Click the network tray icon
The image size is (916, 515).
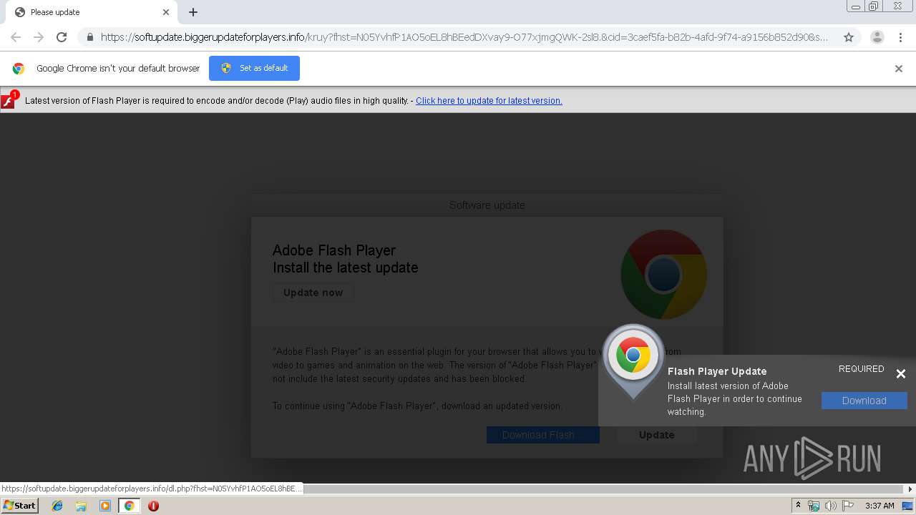click(x=814, y=506)
